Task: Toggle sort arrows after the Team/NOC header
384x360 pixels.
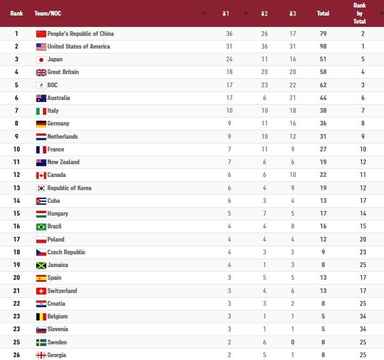Action: coord(203,13)
